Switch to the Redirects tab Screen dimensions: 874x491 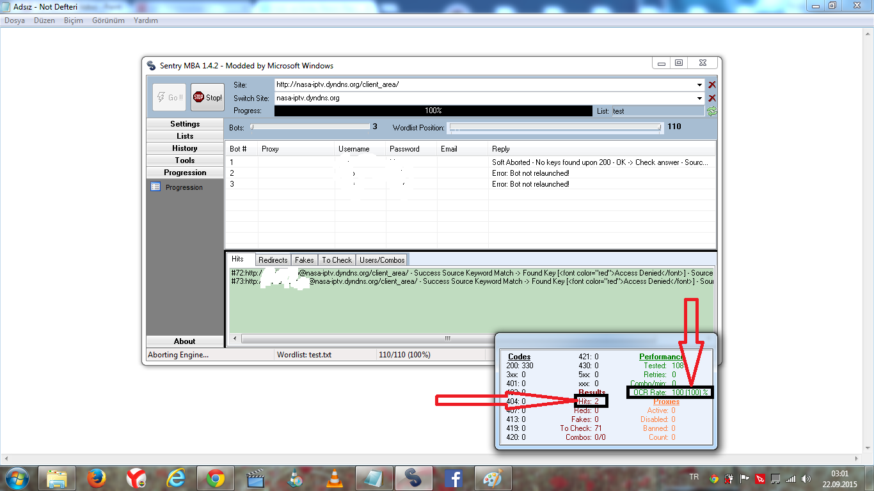point(273,260)
